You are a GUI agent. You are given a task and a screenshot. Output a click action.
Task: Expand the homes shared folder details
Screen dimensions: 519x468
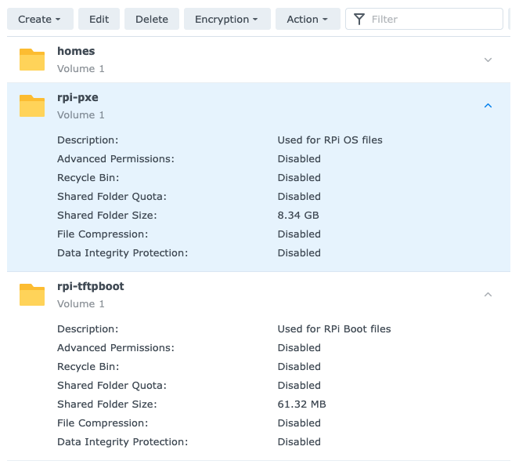(x=488, y=60)
